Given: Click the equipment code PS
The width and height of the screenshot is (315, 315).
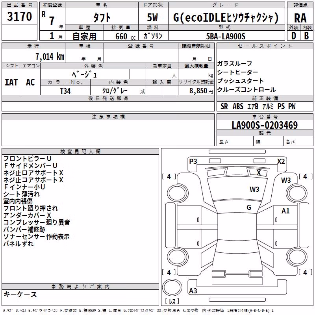Looking at the screenshot, I should pyautogui.click(x=281, y=106).
